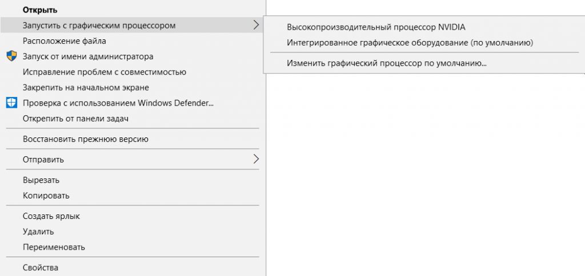The width and height of the screenshot is (585, 276).
Task: Open "Исправление проблем с совместимостью"
Action: pyautogui.click(x=104, y=72)
